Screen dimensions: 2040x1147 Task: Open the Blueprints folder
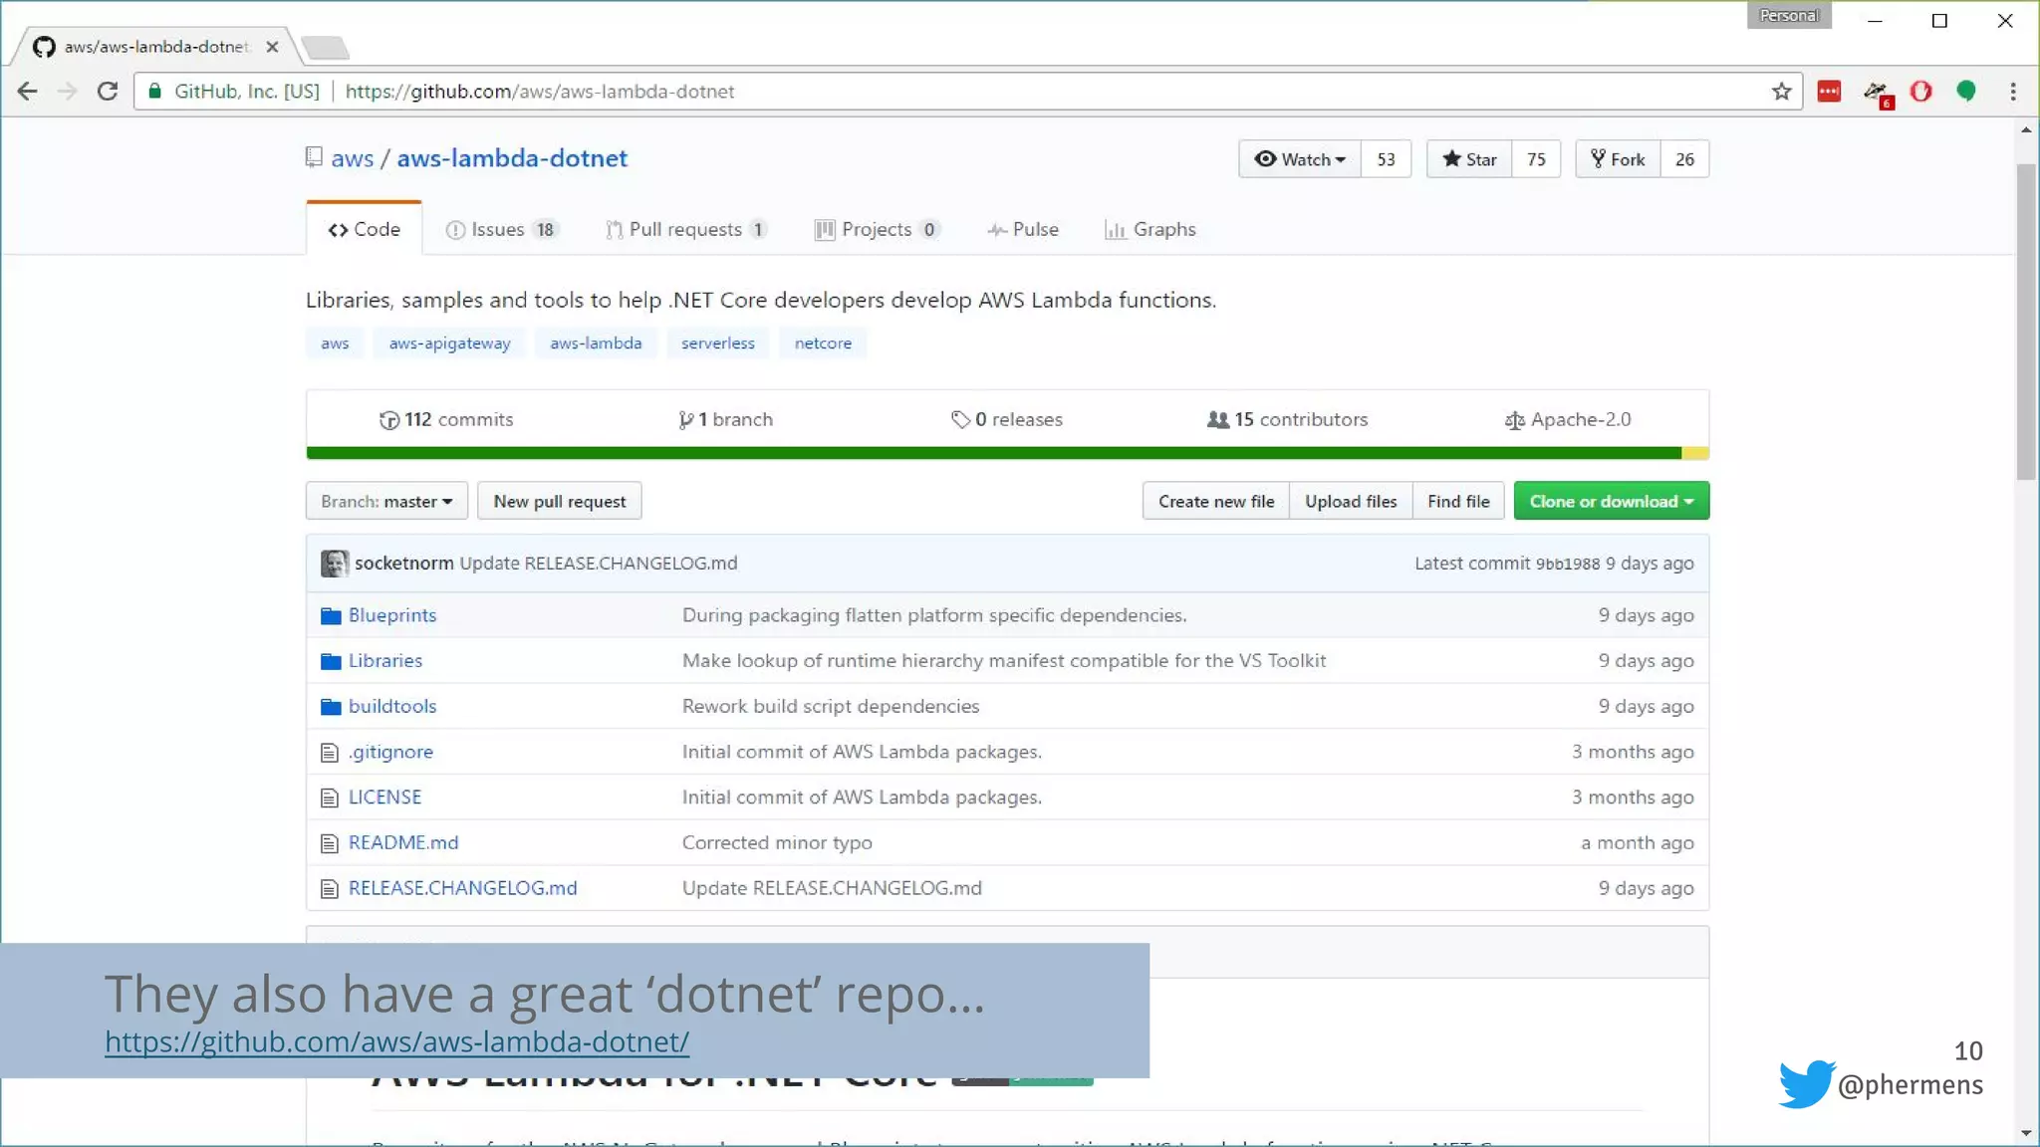(x=392, y=615)
